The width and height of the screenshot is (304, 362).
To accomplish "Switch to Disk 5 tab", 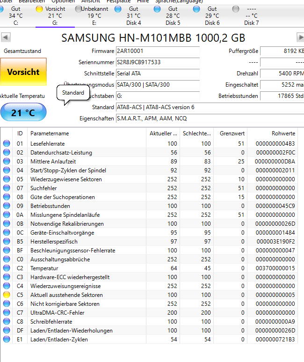I will 173,16.
